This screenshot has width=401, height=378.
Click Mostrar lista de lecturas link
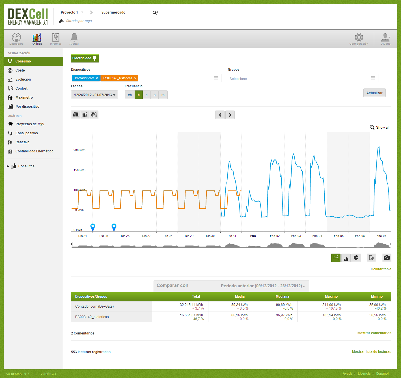372,352
